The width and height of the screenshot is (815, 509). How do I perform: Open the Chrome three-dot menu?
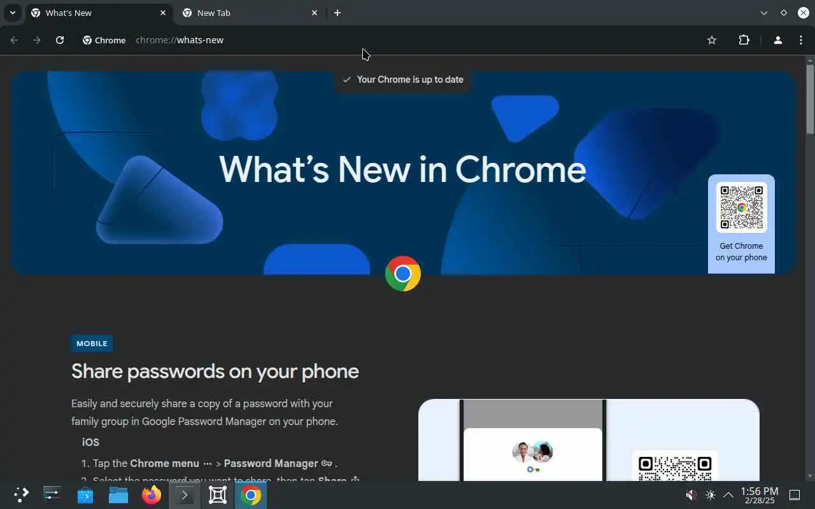point(800,40)
